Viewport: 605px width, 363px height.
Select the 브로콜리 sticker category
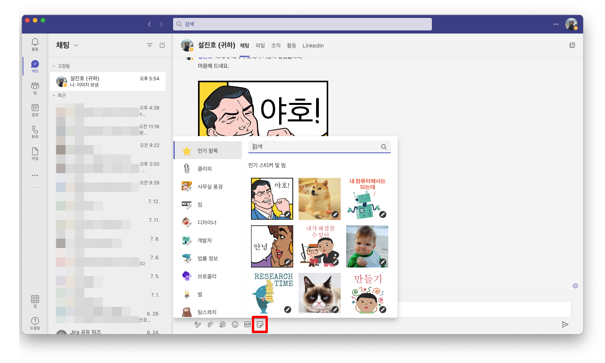pos(208,276)
